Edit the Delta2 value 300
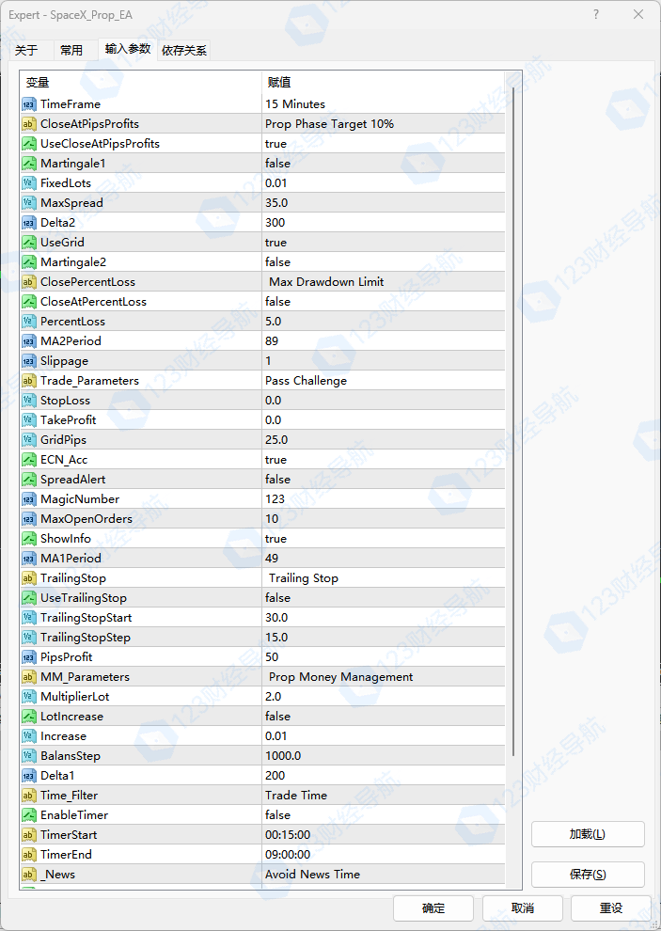This screenshot has width=661, height=931. [x=383, y=223]
